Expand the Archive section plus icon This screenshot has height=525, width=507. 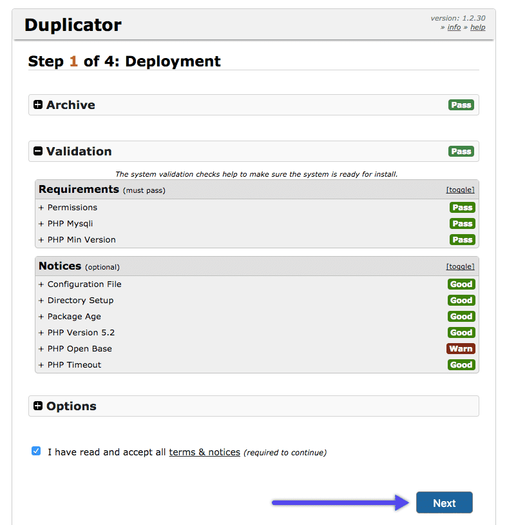[x=38, y=104]
